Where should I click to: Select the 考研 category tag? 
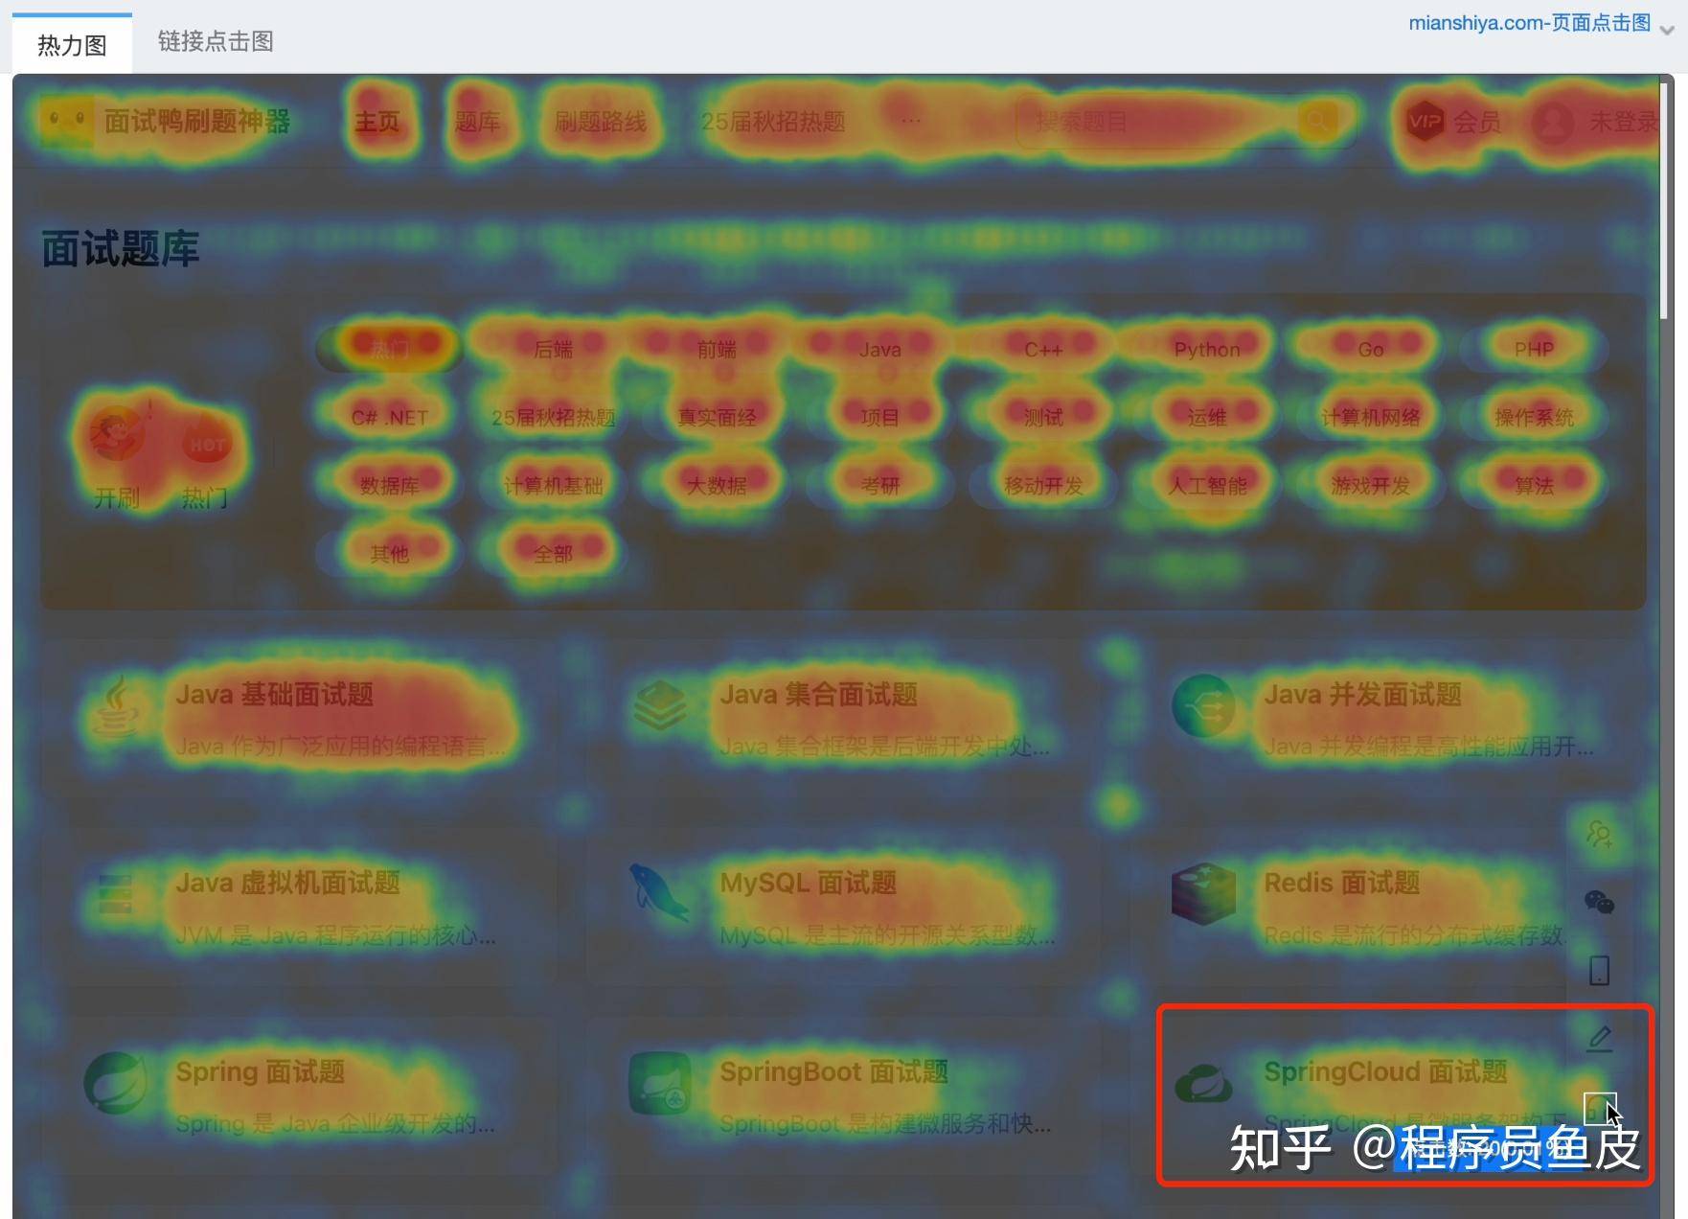point(880,485)
